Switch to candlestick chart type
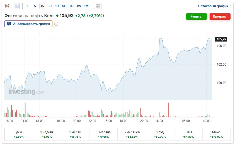Screen dimensions: 235x145 (x=7, y=6)
